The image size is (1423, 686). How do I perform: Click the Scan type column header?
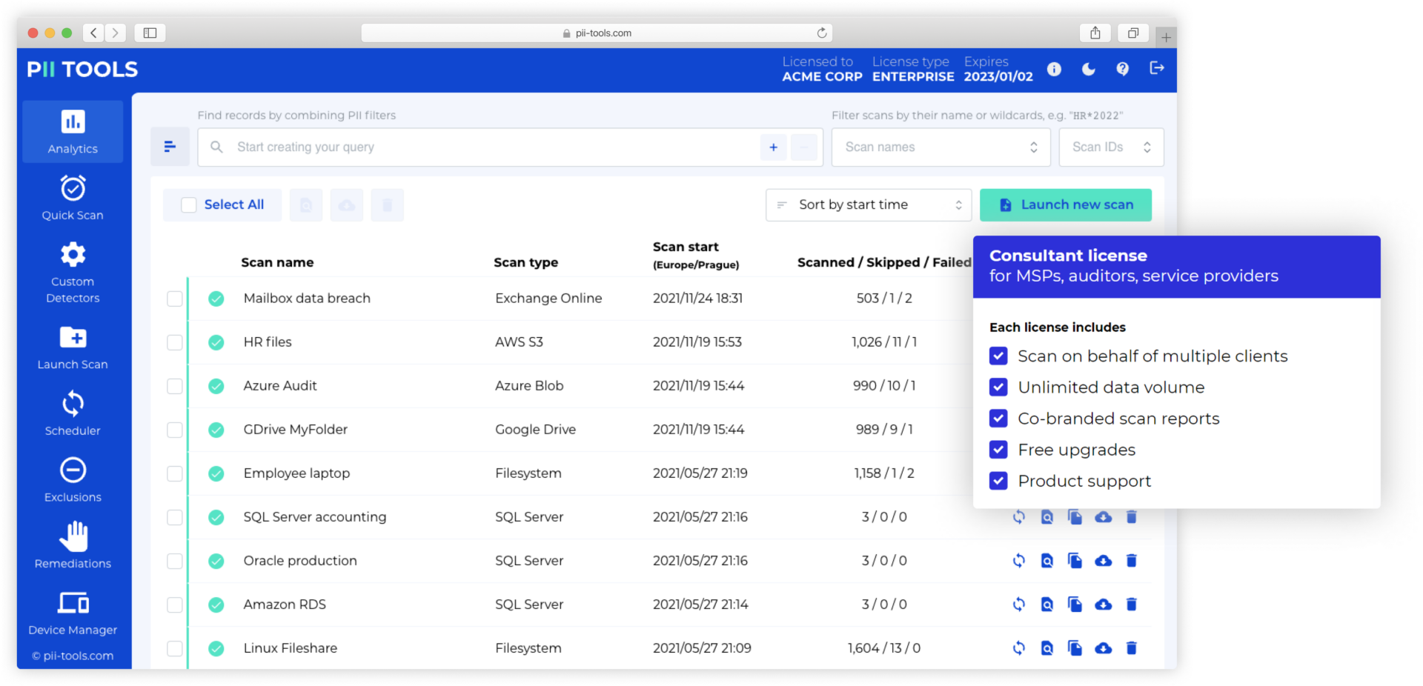coord(526,262)
